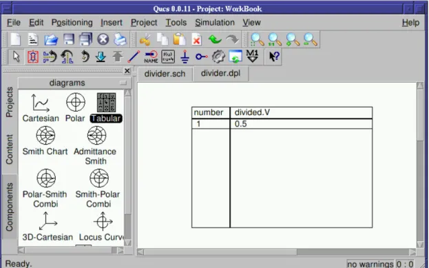Create a new schematic document
Screen dimensions: 429x268
click(15, 40)
